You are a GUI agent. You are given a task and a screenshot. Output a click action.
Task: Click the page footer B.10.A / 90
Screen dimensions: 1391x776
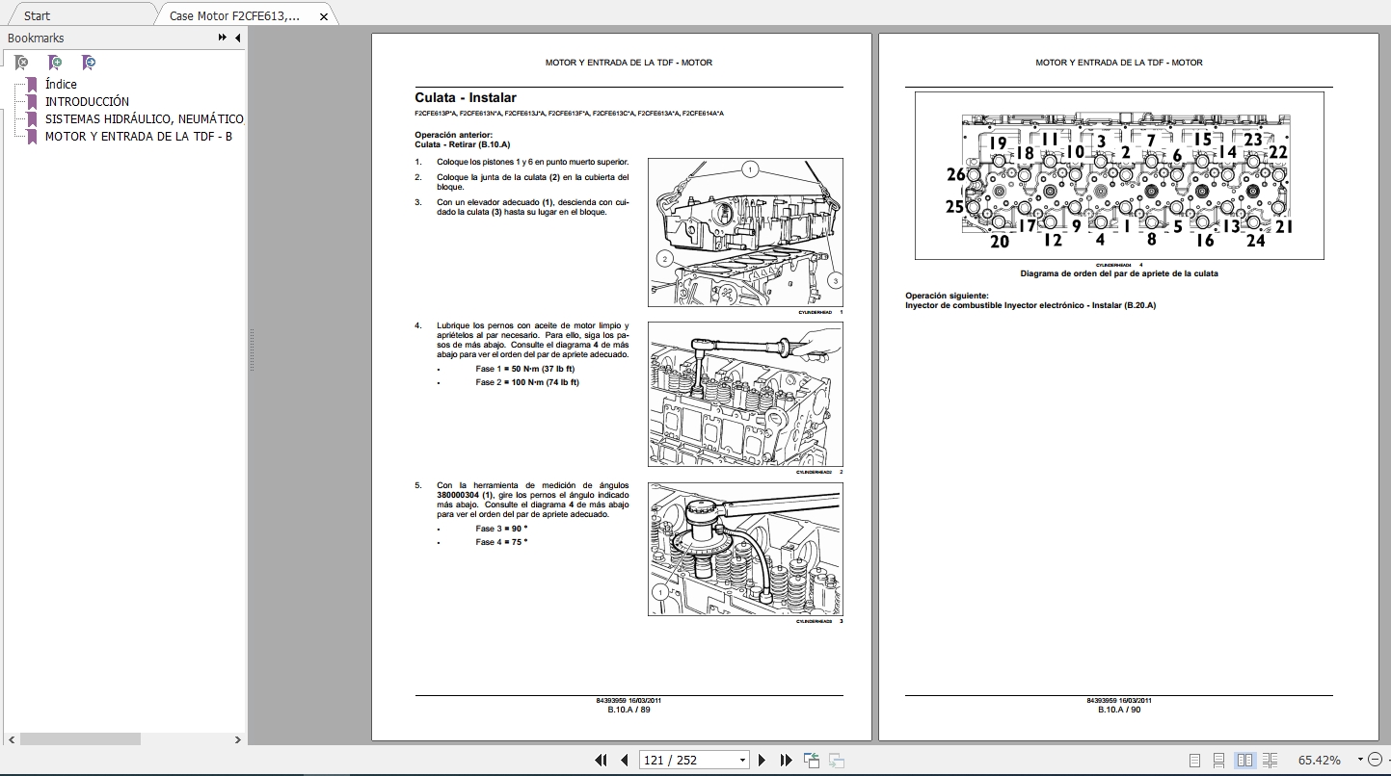[x=1118, y=710]
